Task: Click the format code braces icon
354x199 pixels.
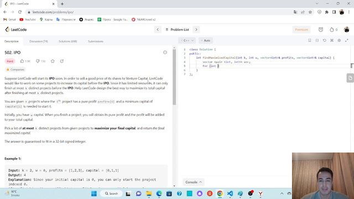Action: click(x=317, y=40)
